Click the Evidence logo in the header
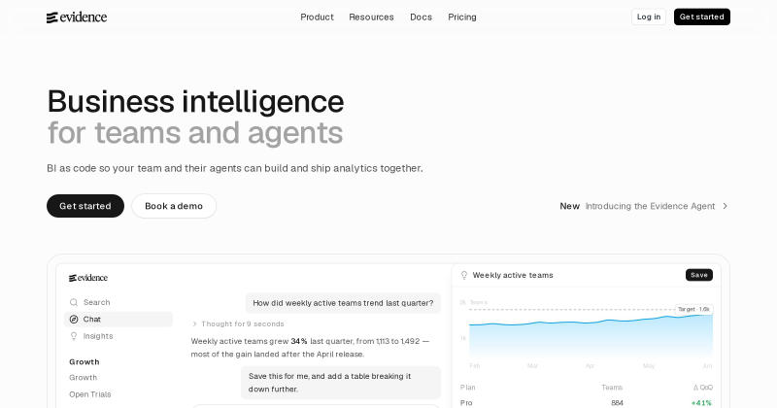This screenshot has height=408, width=777. coord(77,17)
